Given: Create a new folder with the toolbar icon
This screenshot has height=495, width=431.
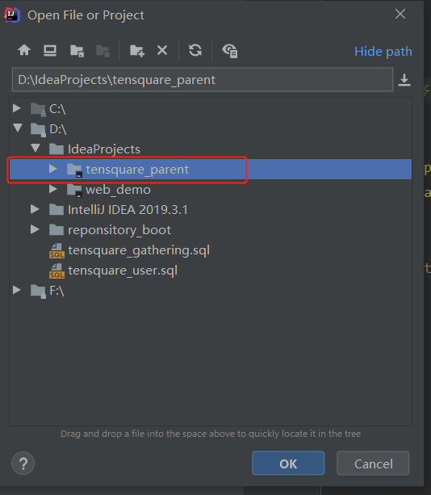Looking at the screenshot, I should pos(137,51).
